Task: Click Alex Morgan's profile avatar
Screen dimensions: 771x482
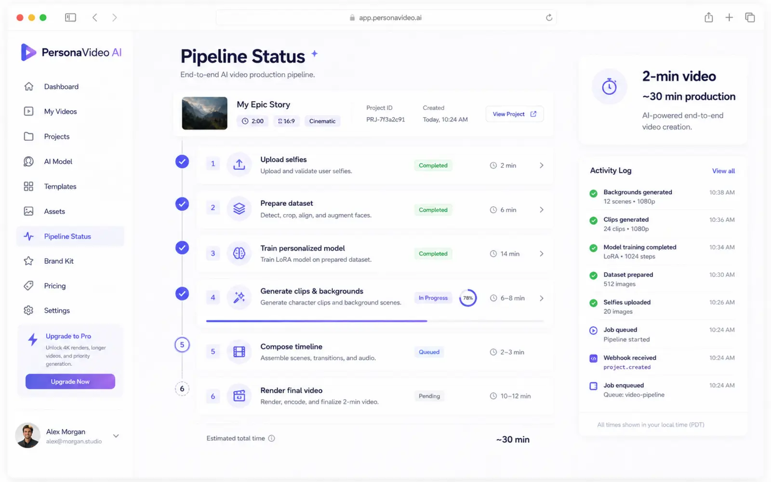Action: point(27,436)
